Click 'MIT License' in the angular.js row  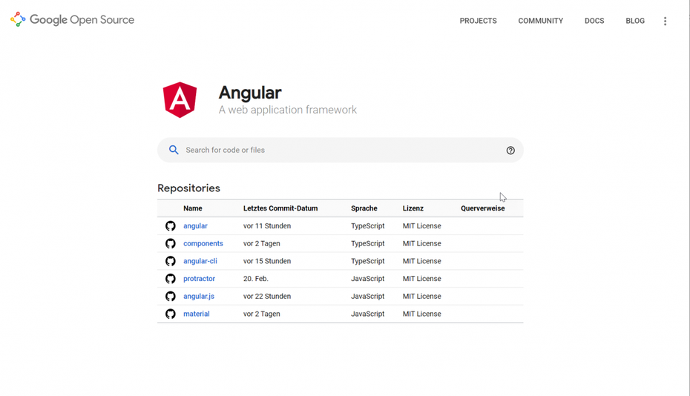point(421,296)
